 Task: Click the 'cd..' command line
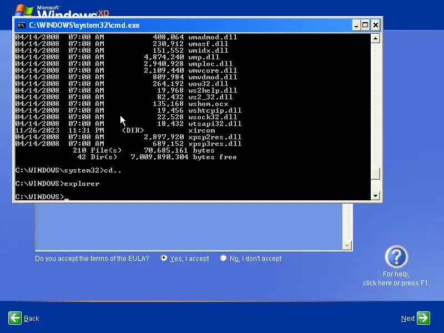(68, 170)
